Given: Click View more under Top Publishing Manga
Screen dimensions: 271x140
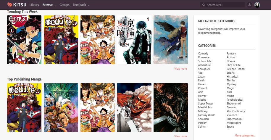Looking at the screenshot, I should tap(180, 136).
